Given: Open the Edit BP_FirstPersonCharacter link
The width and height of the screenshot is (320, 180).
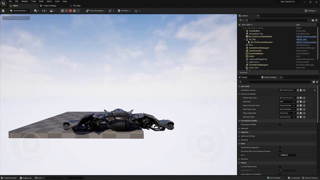Looking at the screenshot, I should [306, 42].
